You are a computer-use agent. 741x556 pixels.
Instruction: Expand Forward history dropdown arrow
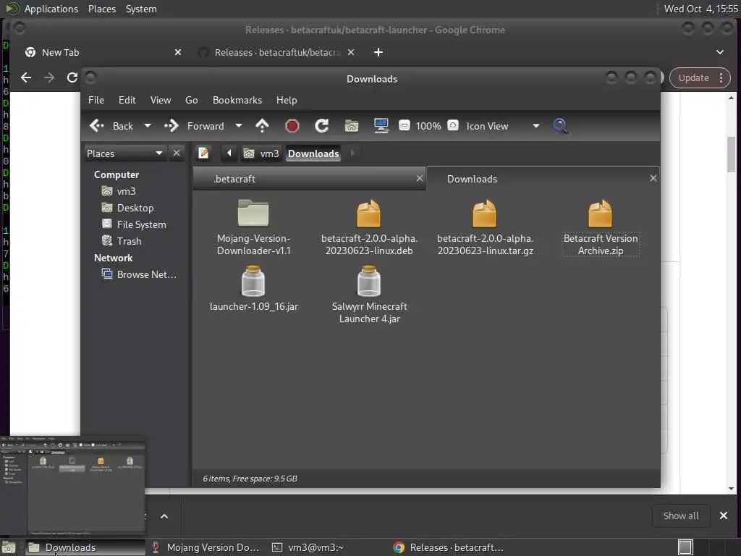(239, 126)
